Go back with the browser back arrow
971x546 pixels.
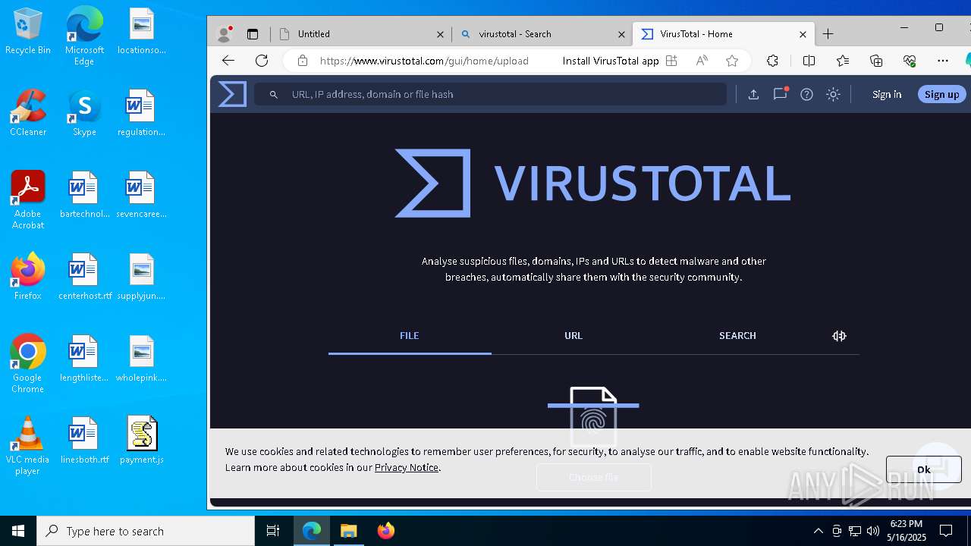[x=228, y=61]
